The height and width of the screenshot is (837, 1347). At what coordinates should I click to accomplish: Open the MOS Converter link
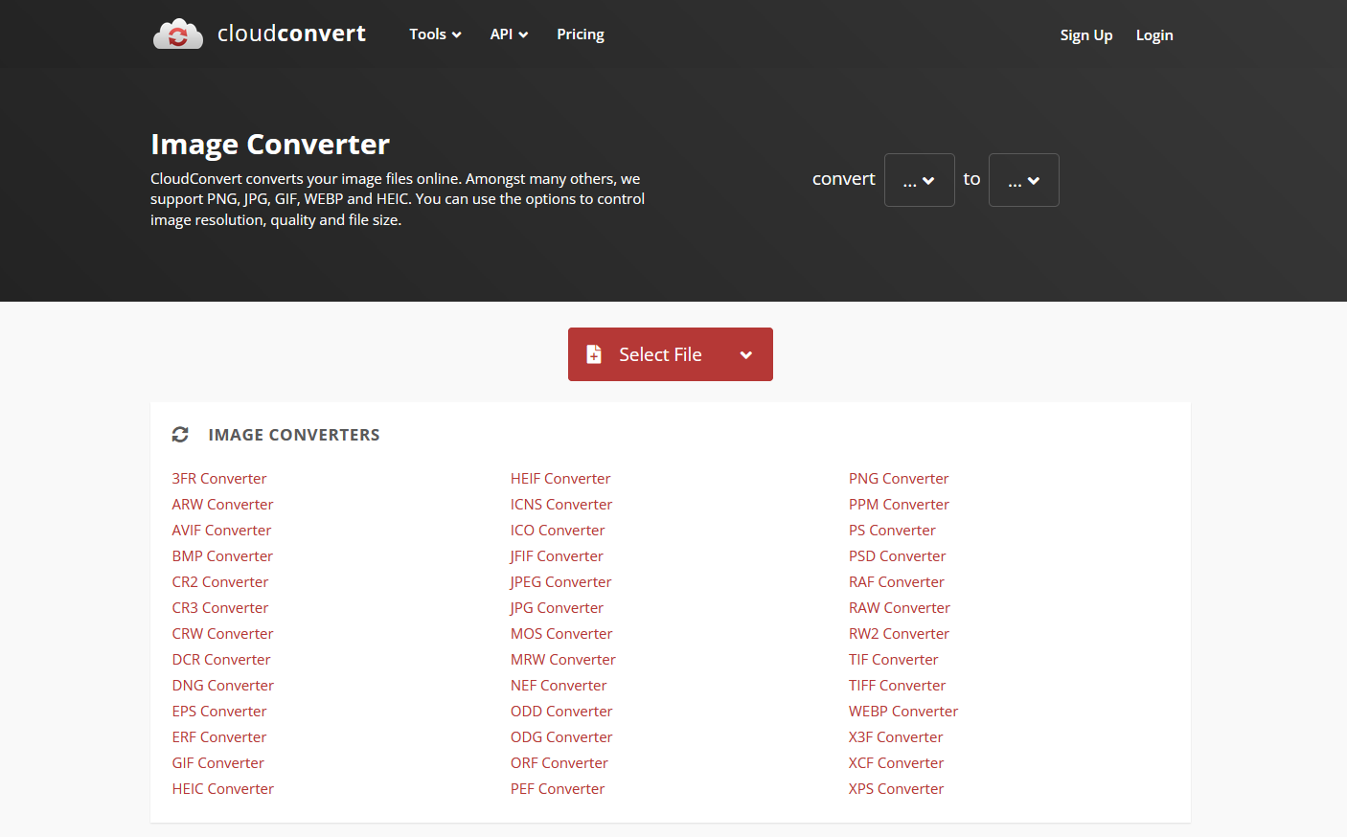click(x=561, y=634)
